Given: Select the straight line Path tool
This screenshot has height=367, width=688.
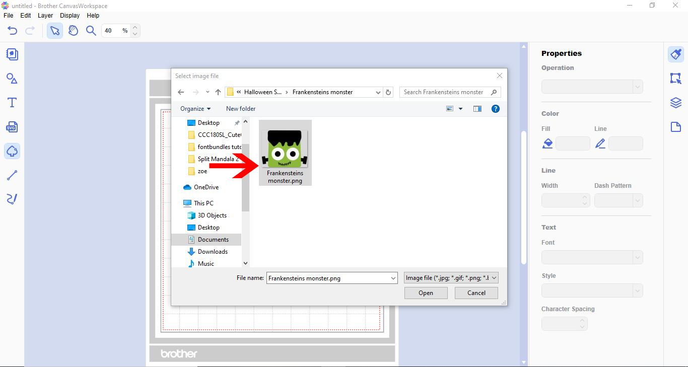Looking at the screenshot, I should [12, 175].
